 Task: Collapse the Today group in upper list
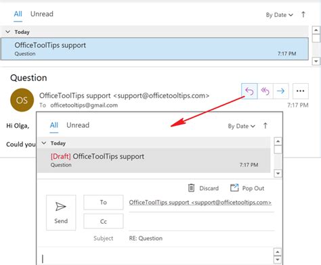pyautogui.click(x=8, y=32)
